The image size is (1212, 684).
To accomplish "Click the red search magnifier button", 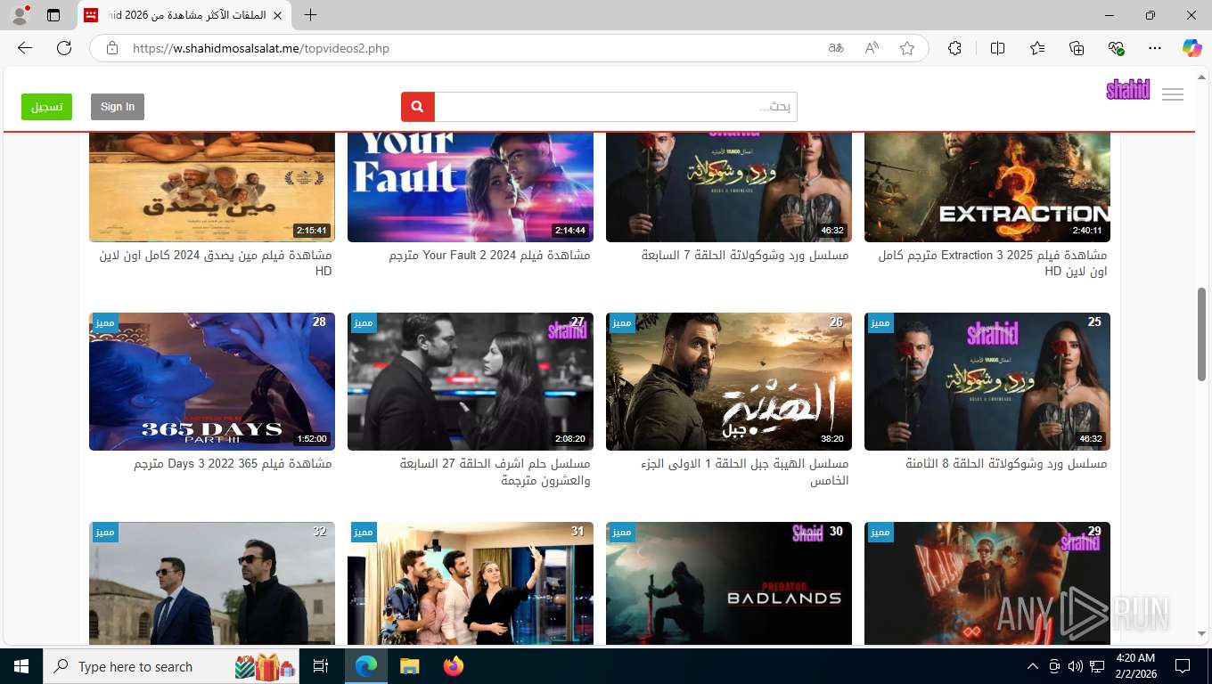I will tap(417, 107).
